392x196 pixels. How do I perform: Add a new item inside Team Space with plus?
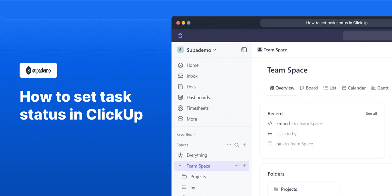[244, 166]
